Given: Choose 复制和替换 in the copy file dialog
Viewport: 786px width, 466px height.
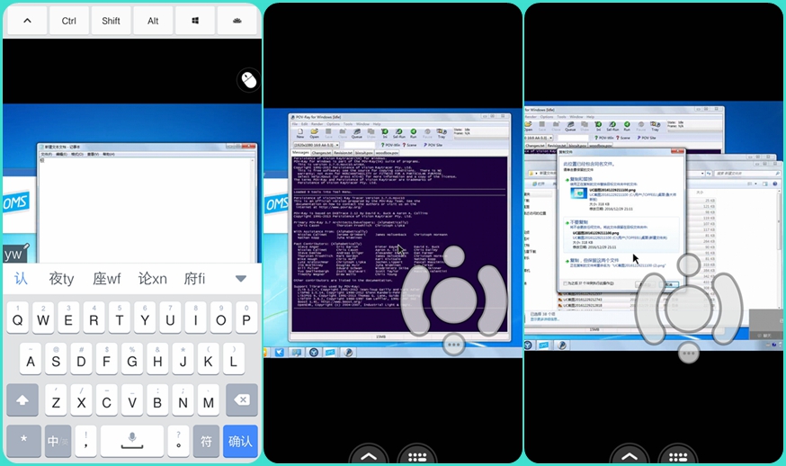Looking at the screenshot, I should [x=581, y=179].
